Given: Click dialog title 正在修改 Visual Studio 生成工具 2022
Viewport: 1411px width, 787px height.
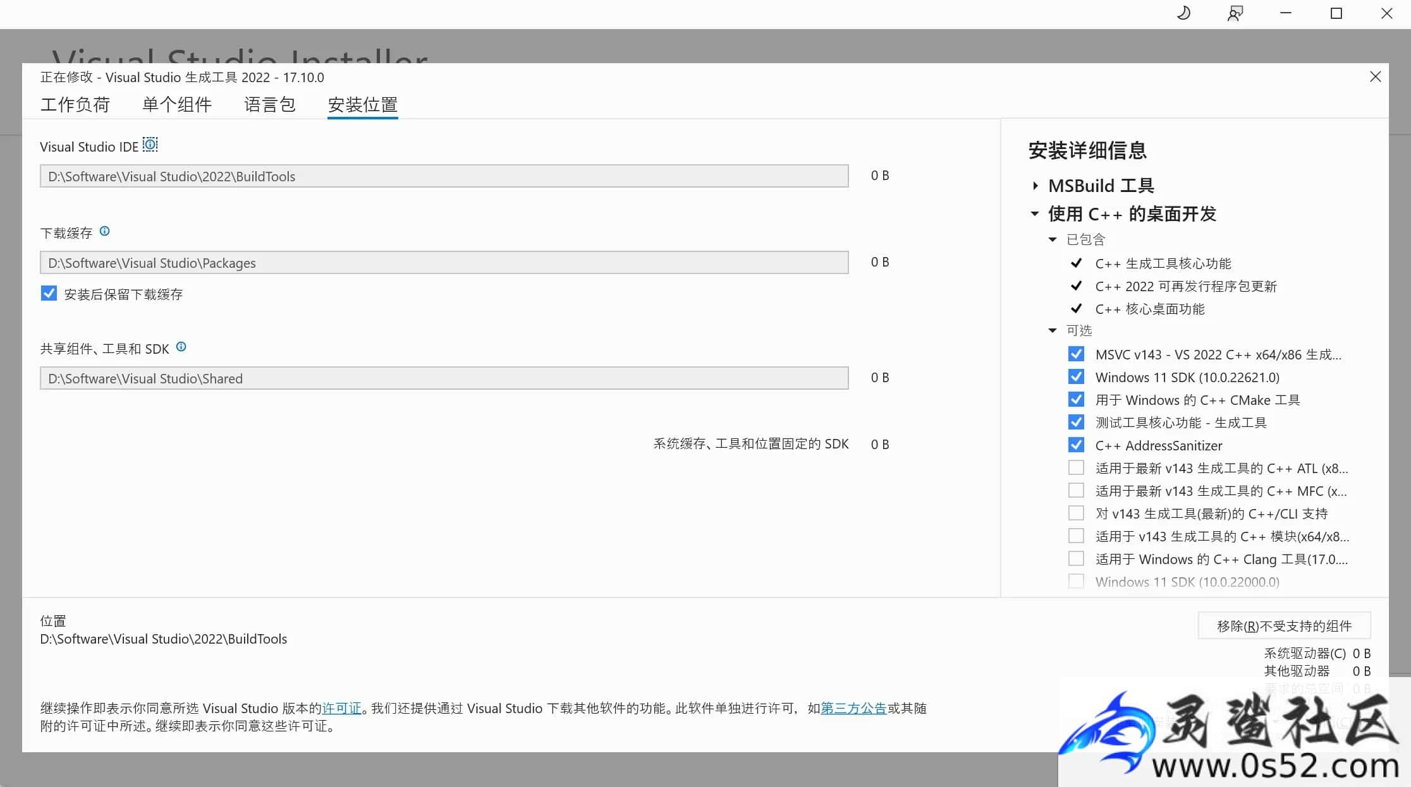Looking at the screenshot, I should click(x=182, y=77).
